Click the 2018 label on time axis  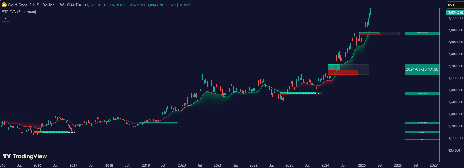click(109, 165)
